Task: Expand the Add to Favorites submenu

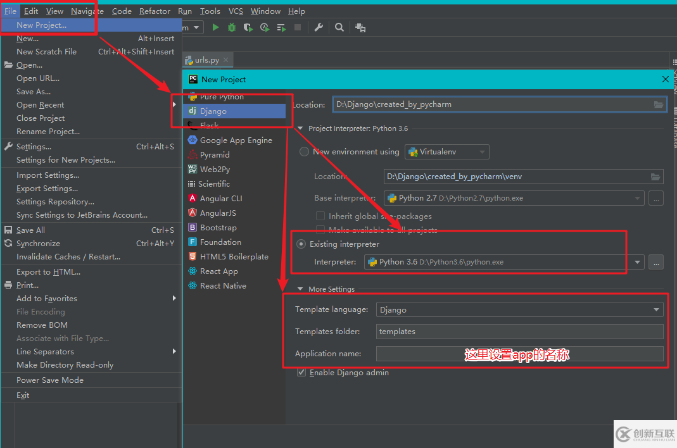Action: point(174,298)
